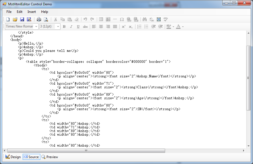253x164 pixels.
Task: Open the Edit menu
Action: 20,12
